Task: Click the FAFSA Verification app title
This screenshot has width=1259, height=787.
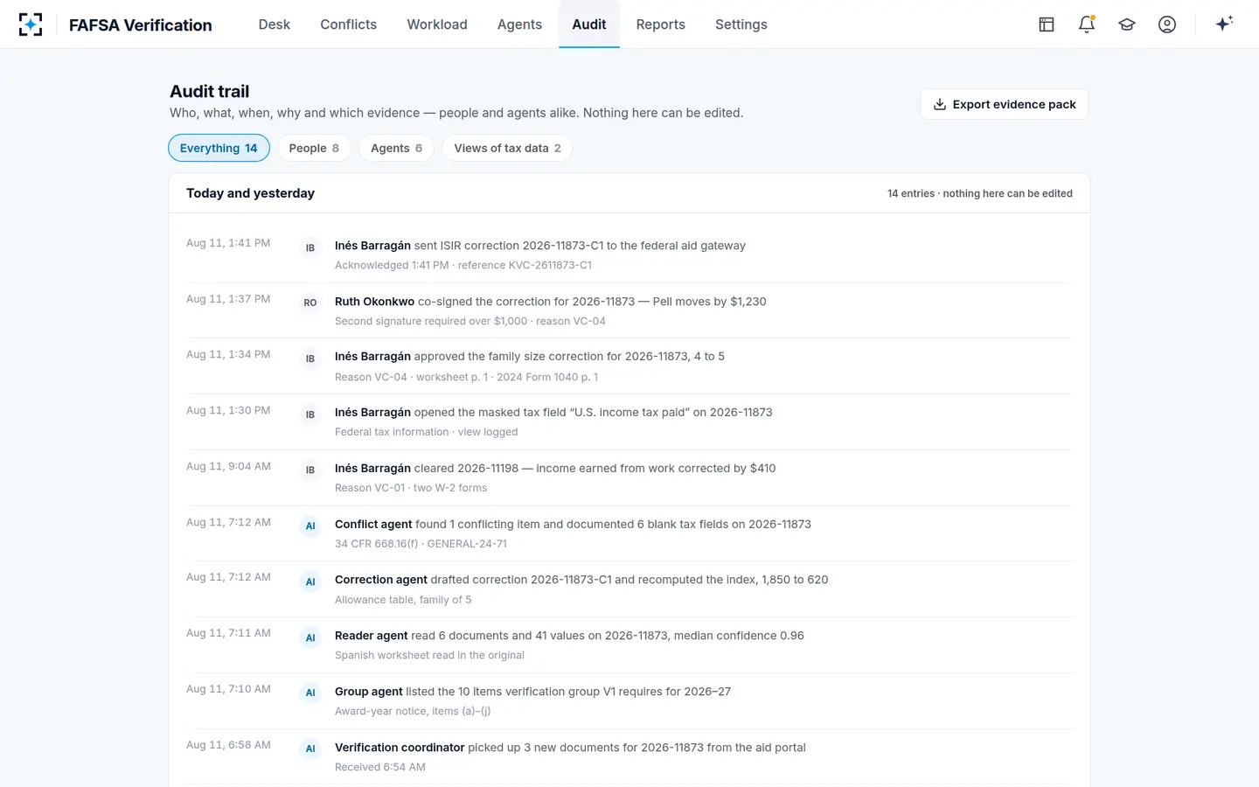Action: tap(141, 25)
